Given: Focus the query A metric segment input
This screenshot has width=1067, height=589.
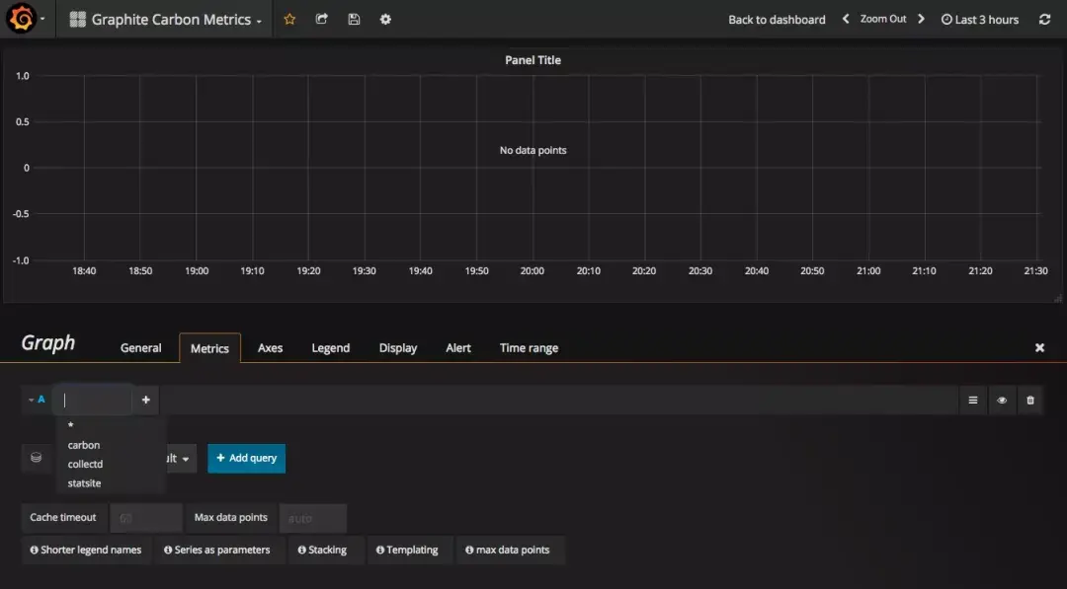Looking at the screenshot, I should [x=93, y=401].
